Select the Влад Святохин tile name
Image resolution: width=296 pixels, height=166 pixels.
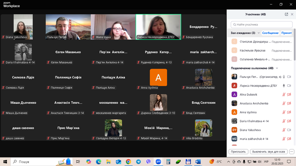203,103
